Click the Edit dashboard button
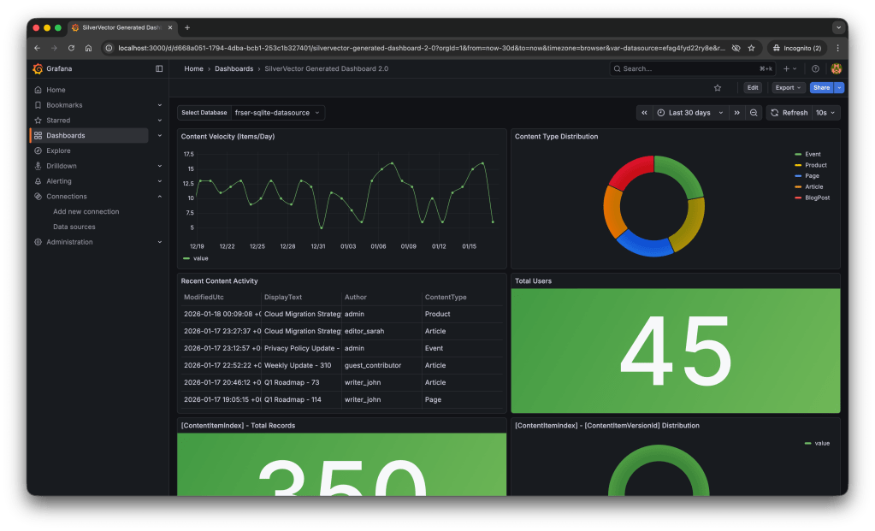This screenshot has width=875, height=531. 752,87
